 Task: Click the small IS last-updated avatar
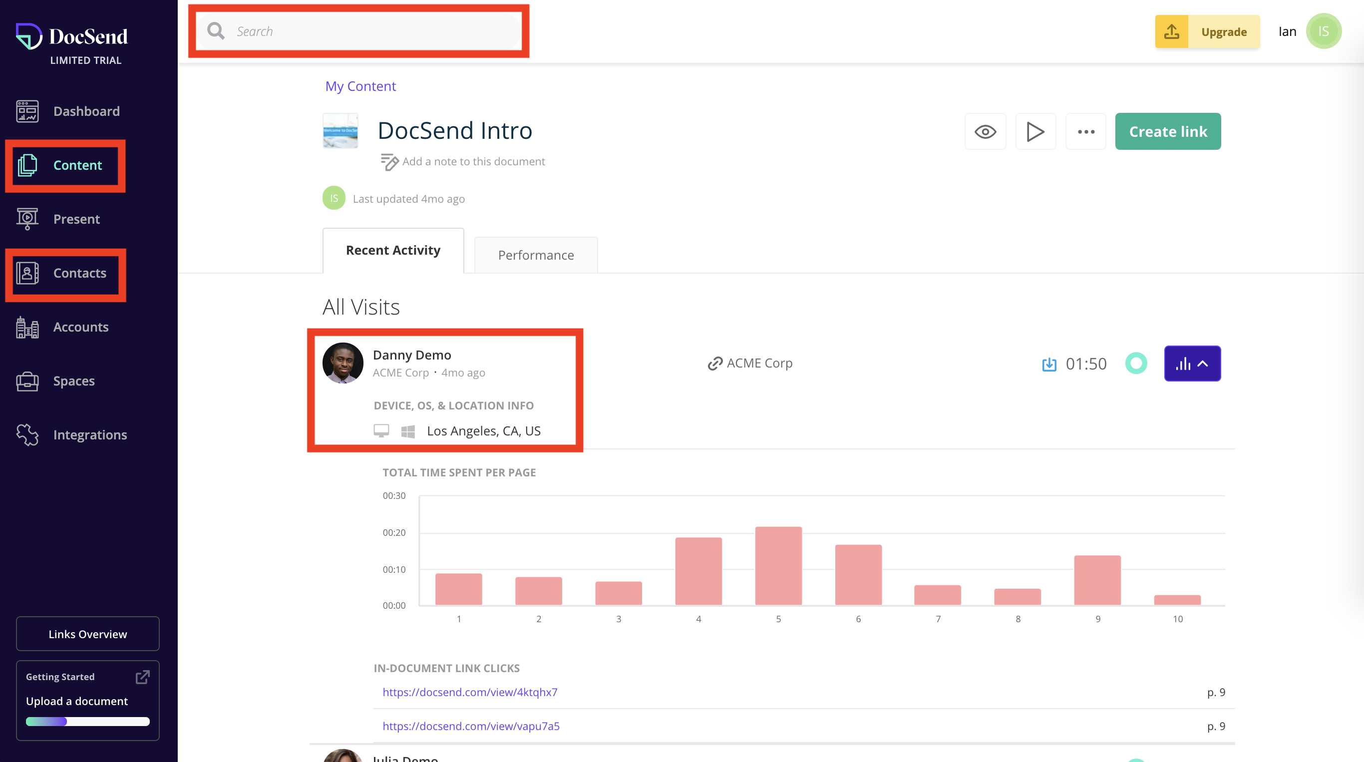tap(334, 198)
